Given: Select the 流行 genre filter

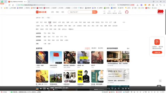Looking at the screenshot, I should tap(41, 22).
